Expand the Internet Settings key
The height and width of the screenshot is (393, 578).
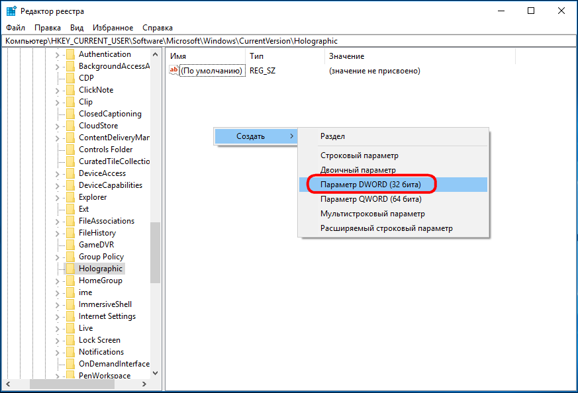point(57,317)
